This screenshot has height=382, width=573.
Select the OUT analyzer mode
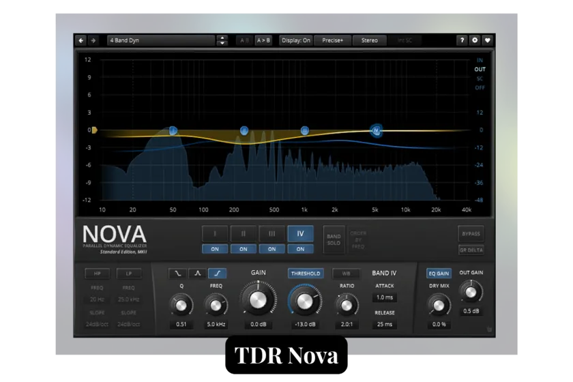click(480, 70)
